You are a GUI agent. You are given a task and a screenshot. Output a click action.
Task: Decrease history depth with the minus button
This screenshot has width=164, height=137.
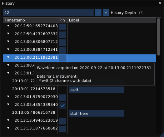pyautogui.click(x=98, y=13)
